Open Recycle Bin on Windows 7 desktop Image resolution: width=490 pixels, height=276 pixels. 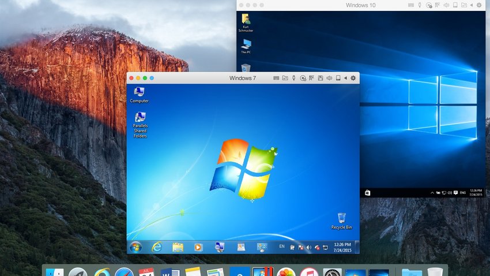342,221
